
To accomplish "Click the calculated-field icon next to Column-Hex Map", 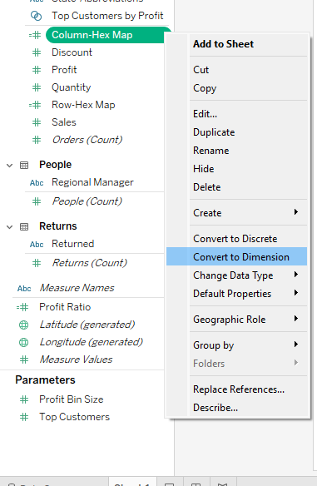I will [x=35, y=35].
